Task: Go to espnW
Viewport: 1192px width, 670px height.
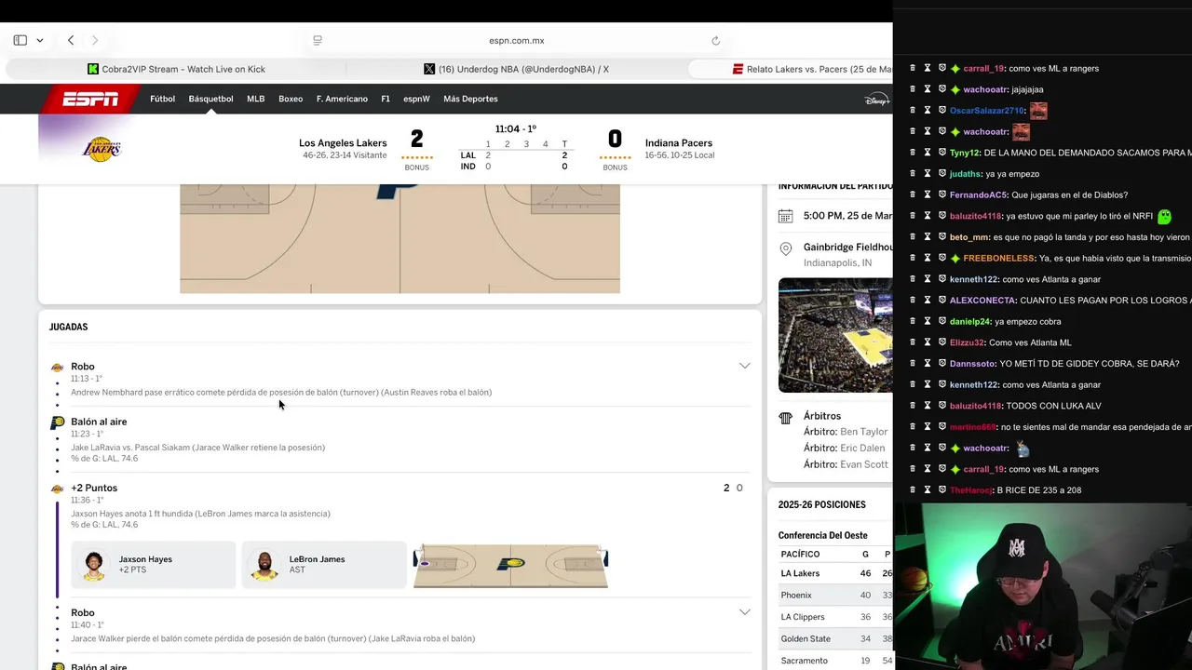Action: pos(416,99)
